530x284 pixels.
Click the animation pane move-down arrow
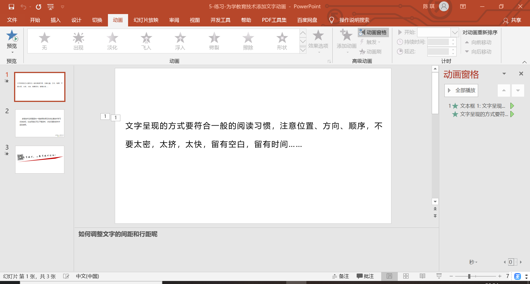pyautogui.click(x=518, y=90)
